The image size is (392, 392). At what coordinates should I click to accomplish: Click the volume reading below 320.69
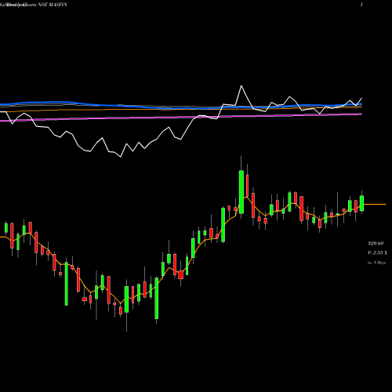[377, 252]
